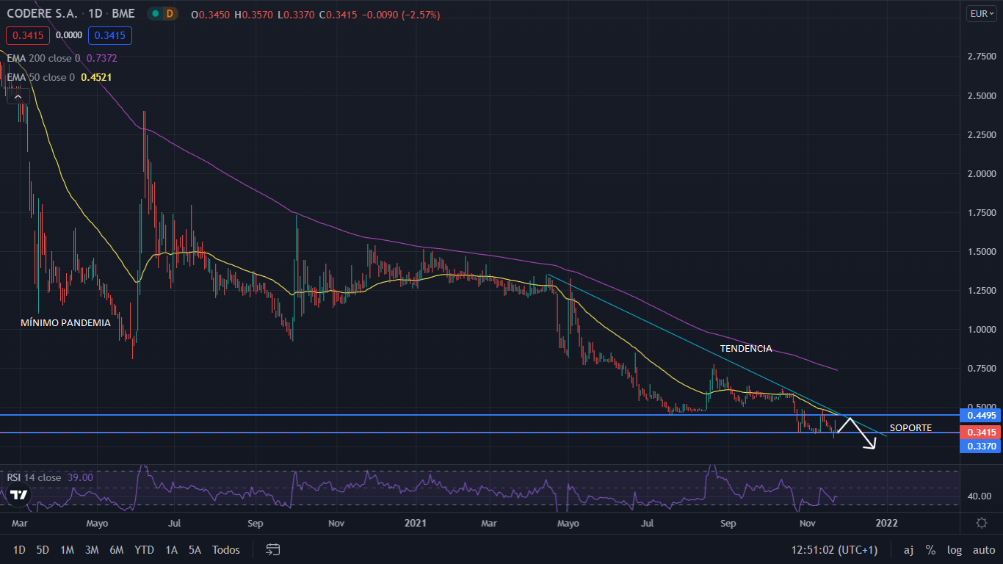Viewport: 1003px width, 564px height.
Task: Open the EUR currency dropdown
Action: pos(981,13)
